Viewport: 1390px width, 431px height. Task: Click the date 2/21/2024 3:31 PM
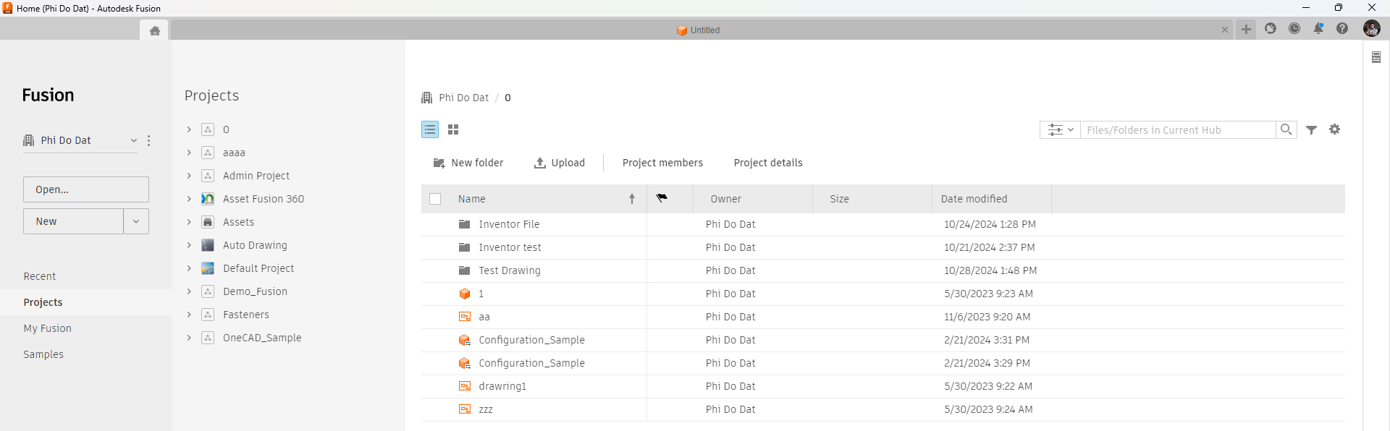tap(986, 340)
